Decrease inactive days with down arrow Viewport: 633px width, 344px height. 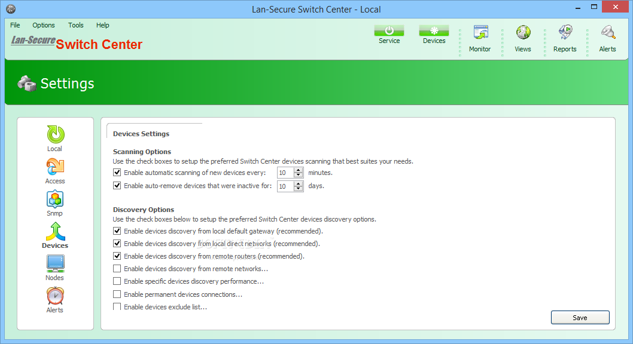[x=299, y=189]
